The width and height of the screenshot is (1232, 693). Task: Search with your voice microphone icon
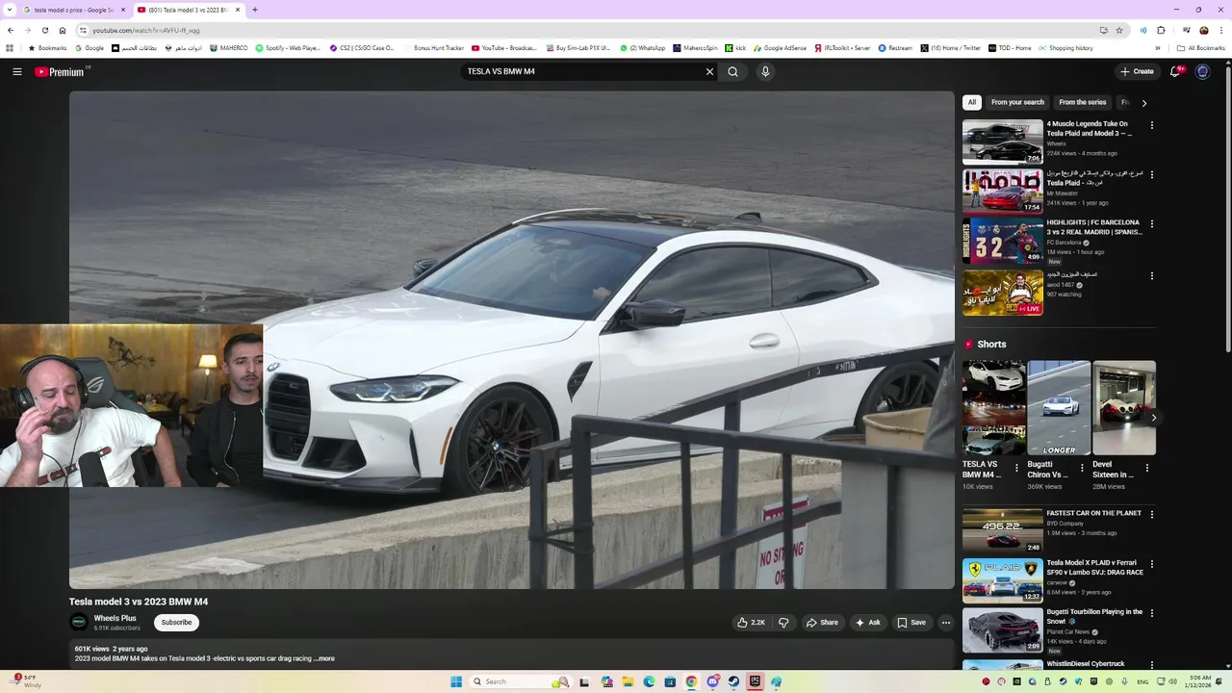pyautogui.click(x=765, y=71)
